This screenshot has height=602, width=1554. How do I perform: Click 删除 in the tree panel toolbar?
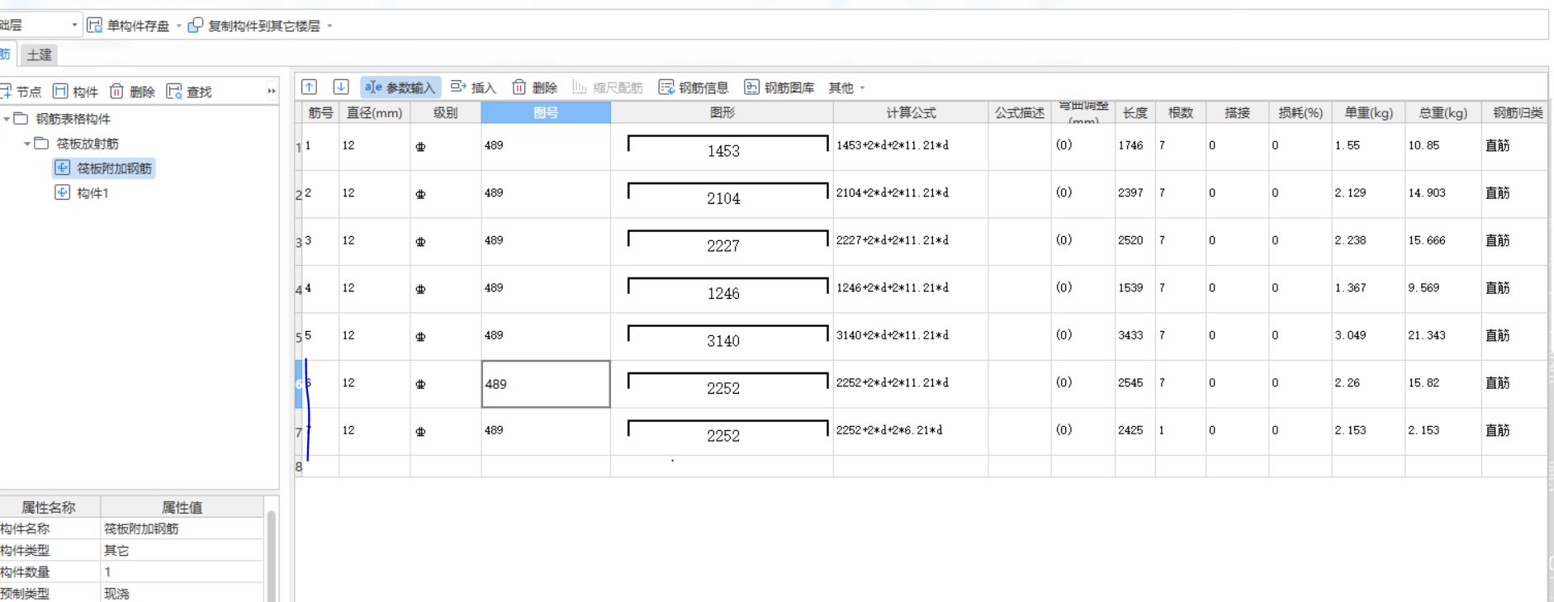coord(132,92)
